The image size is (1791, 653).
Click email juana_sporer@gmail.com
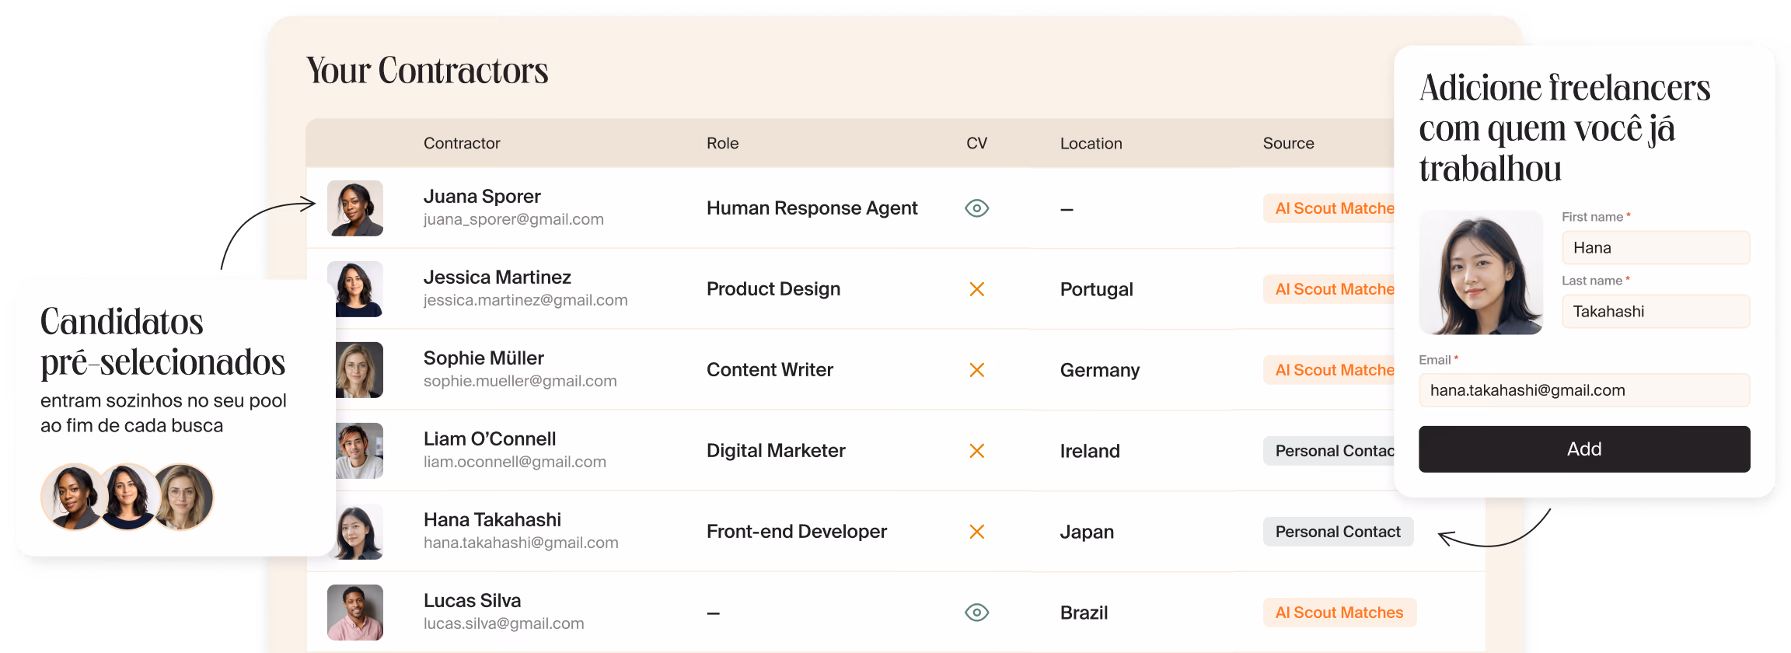coord(514,220)
